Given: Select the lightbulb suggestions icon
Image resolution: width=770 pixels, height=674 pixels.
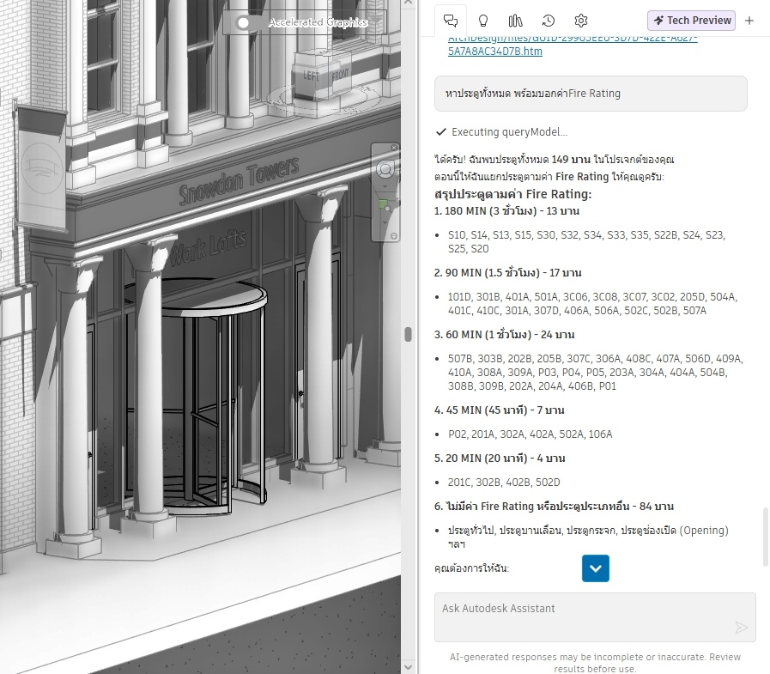Looking at the screenshot, I should click(484, 21).
